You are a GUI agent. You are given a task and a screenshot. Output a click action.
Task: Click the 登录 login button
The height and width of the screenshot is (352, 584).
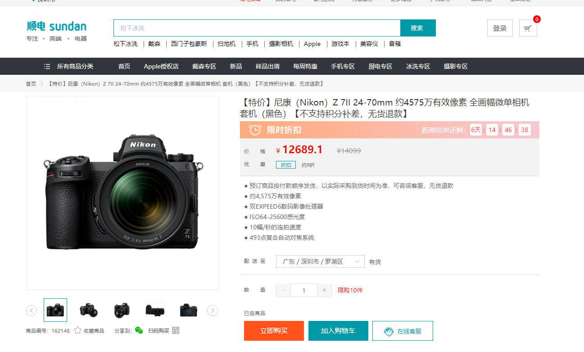point(500,28)
